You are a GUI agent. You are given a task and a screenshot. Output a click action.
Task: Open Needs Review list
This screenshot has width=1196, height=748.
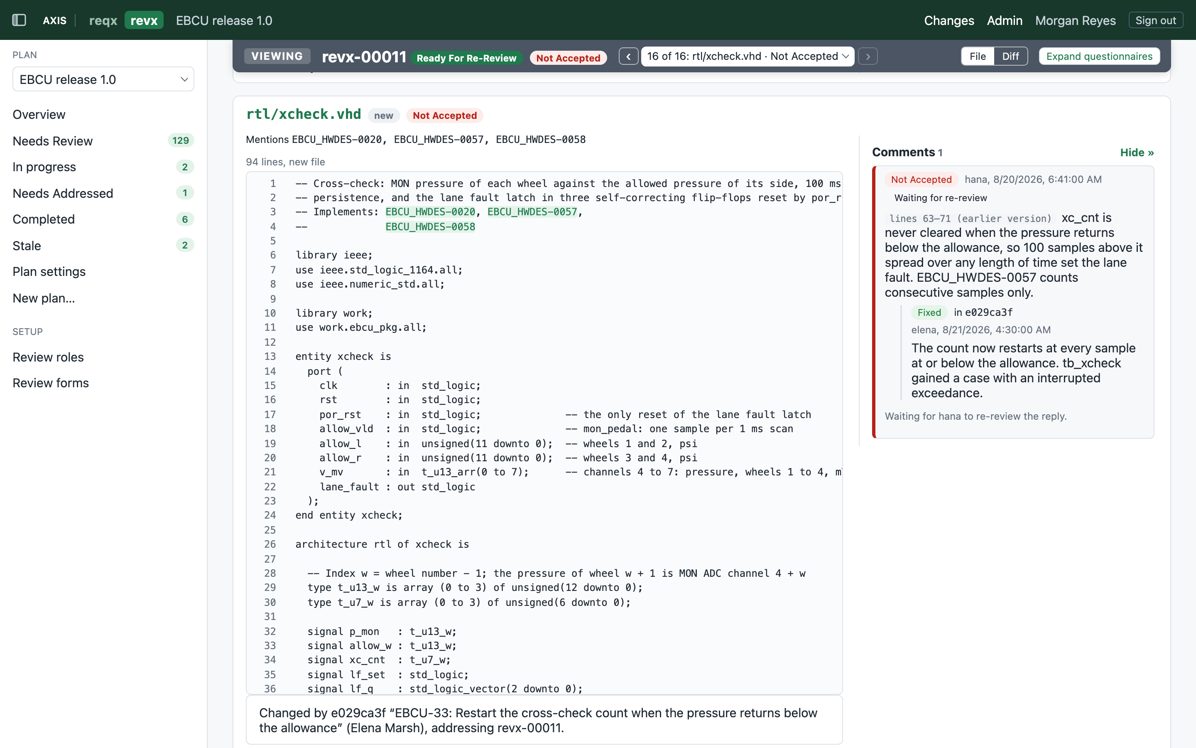click(x=53, y=141)
